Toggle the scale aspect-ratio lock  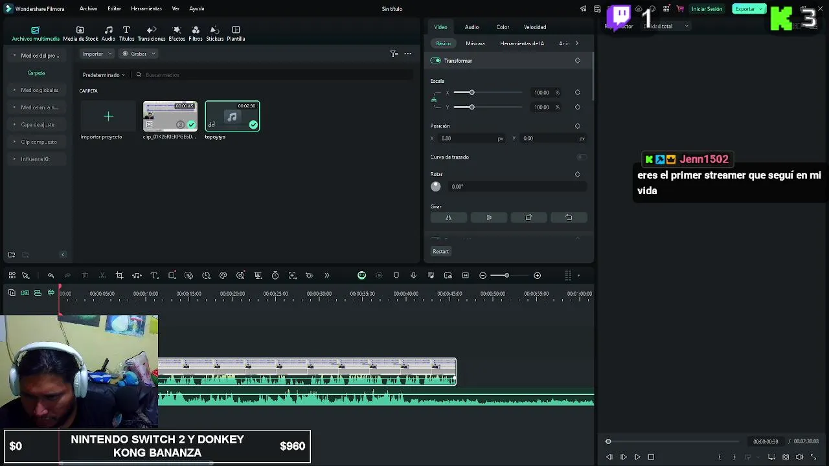(x=434, y=100)
